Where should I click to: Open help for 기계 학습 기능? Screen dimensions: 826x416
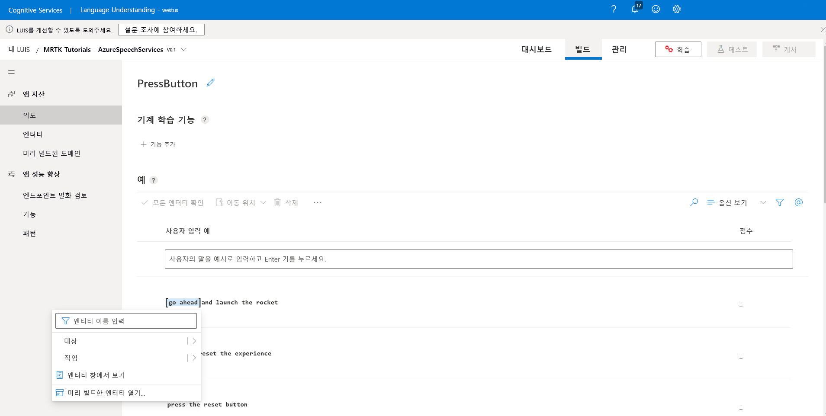point(205,120)
